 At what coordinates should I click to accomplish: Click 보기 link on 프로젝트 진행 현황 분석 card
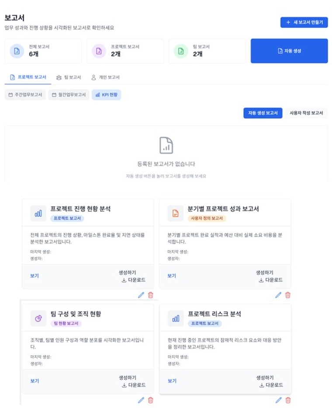[x=35, y=276]
